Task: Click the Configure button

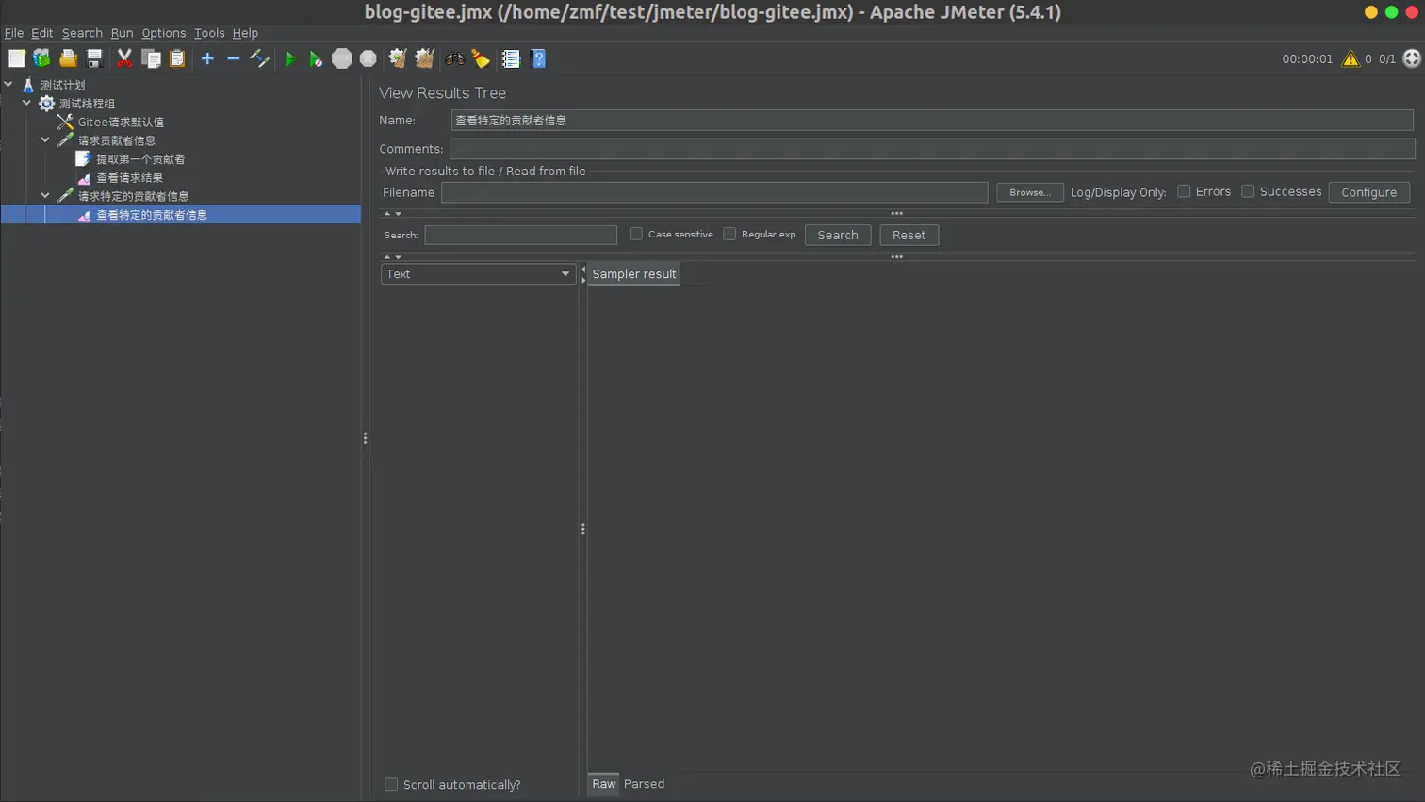Action: click(1369, 192)
